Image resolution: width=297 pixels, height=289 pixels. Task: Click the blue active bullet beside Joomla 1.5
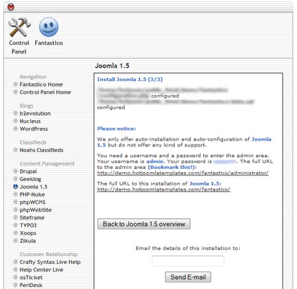point(15,187)
